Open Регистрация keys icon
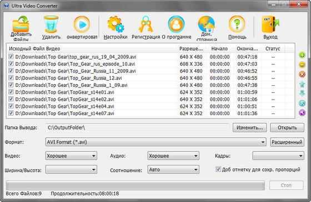 (146, 24)
